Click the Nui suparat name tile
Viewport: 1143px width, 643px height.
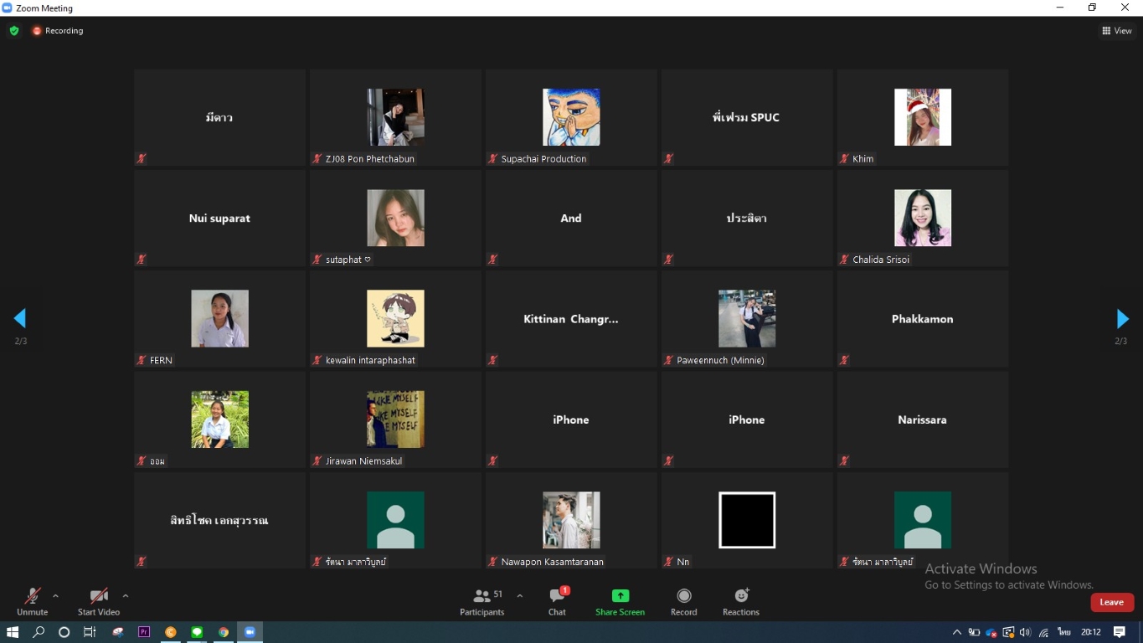(x=219, y=218)
